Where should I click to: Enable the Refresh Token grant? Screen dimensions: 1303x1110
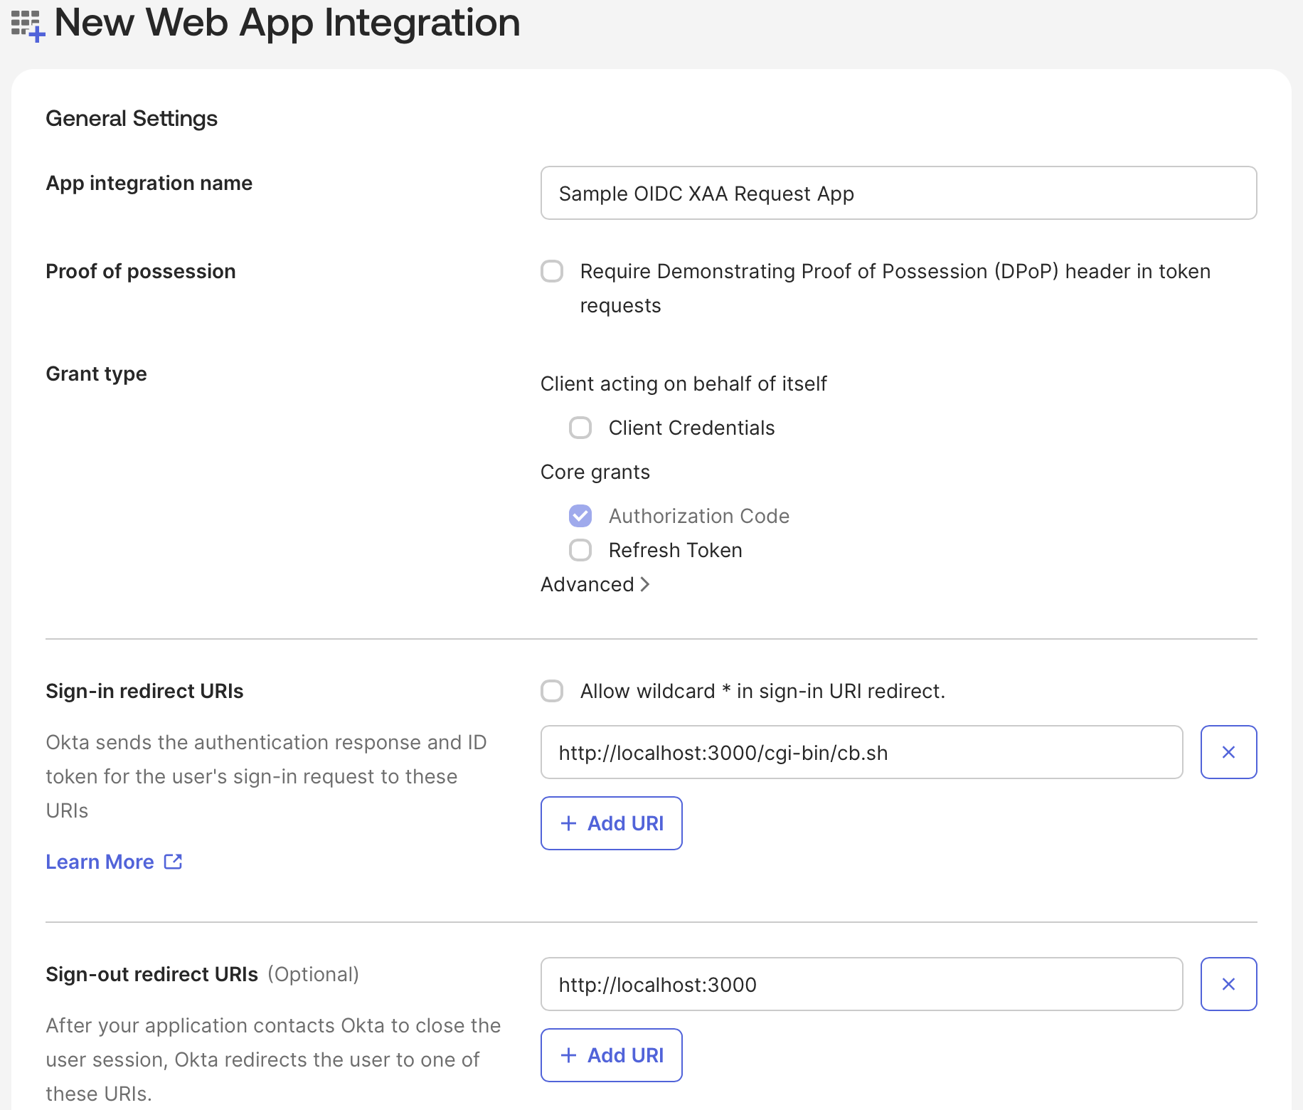click(x=580, y=550)
